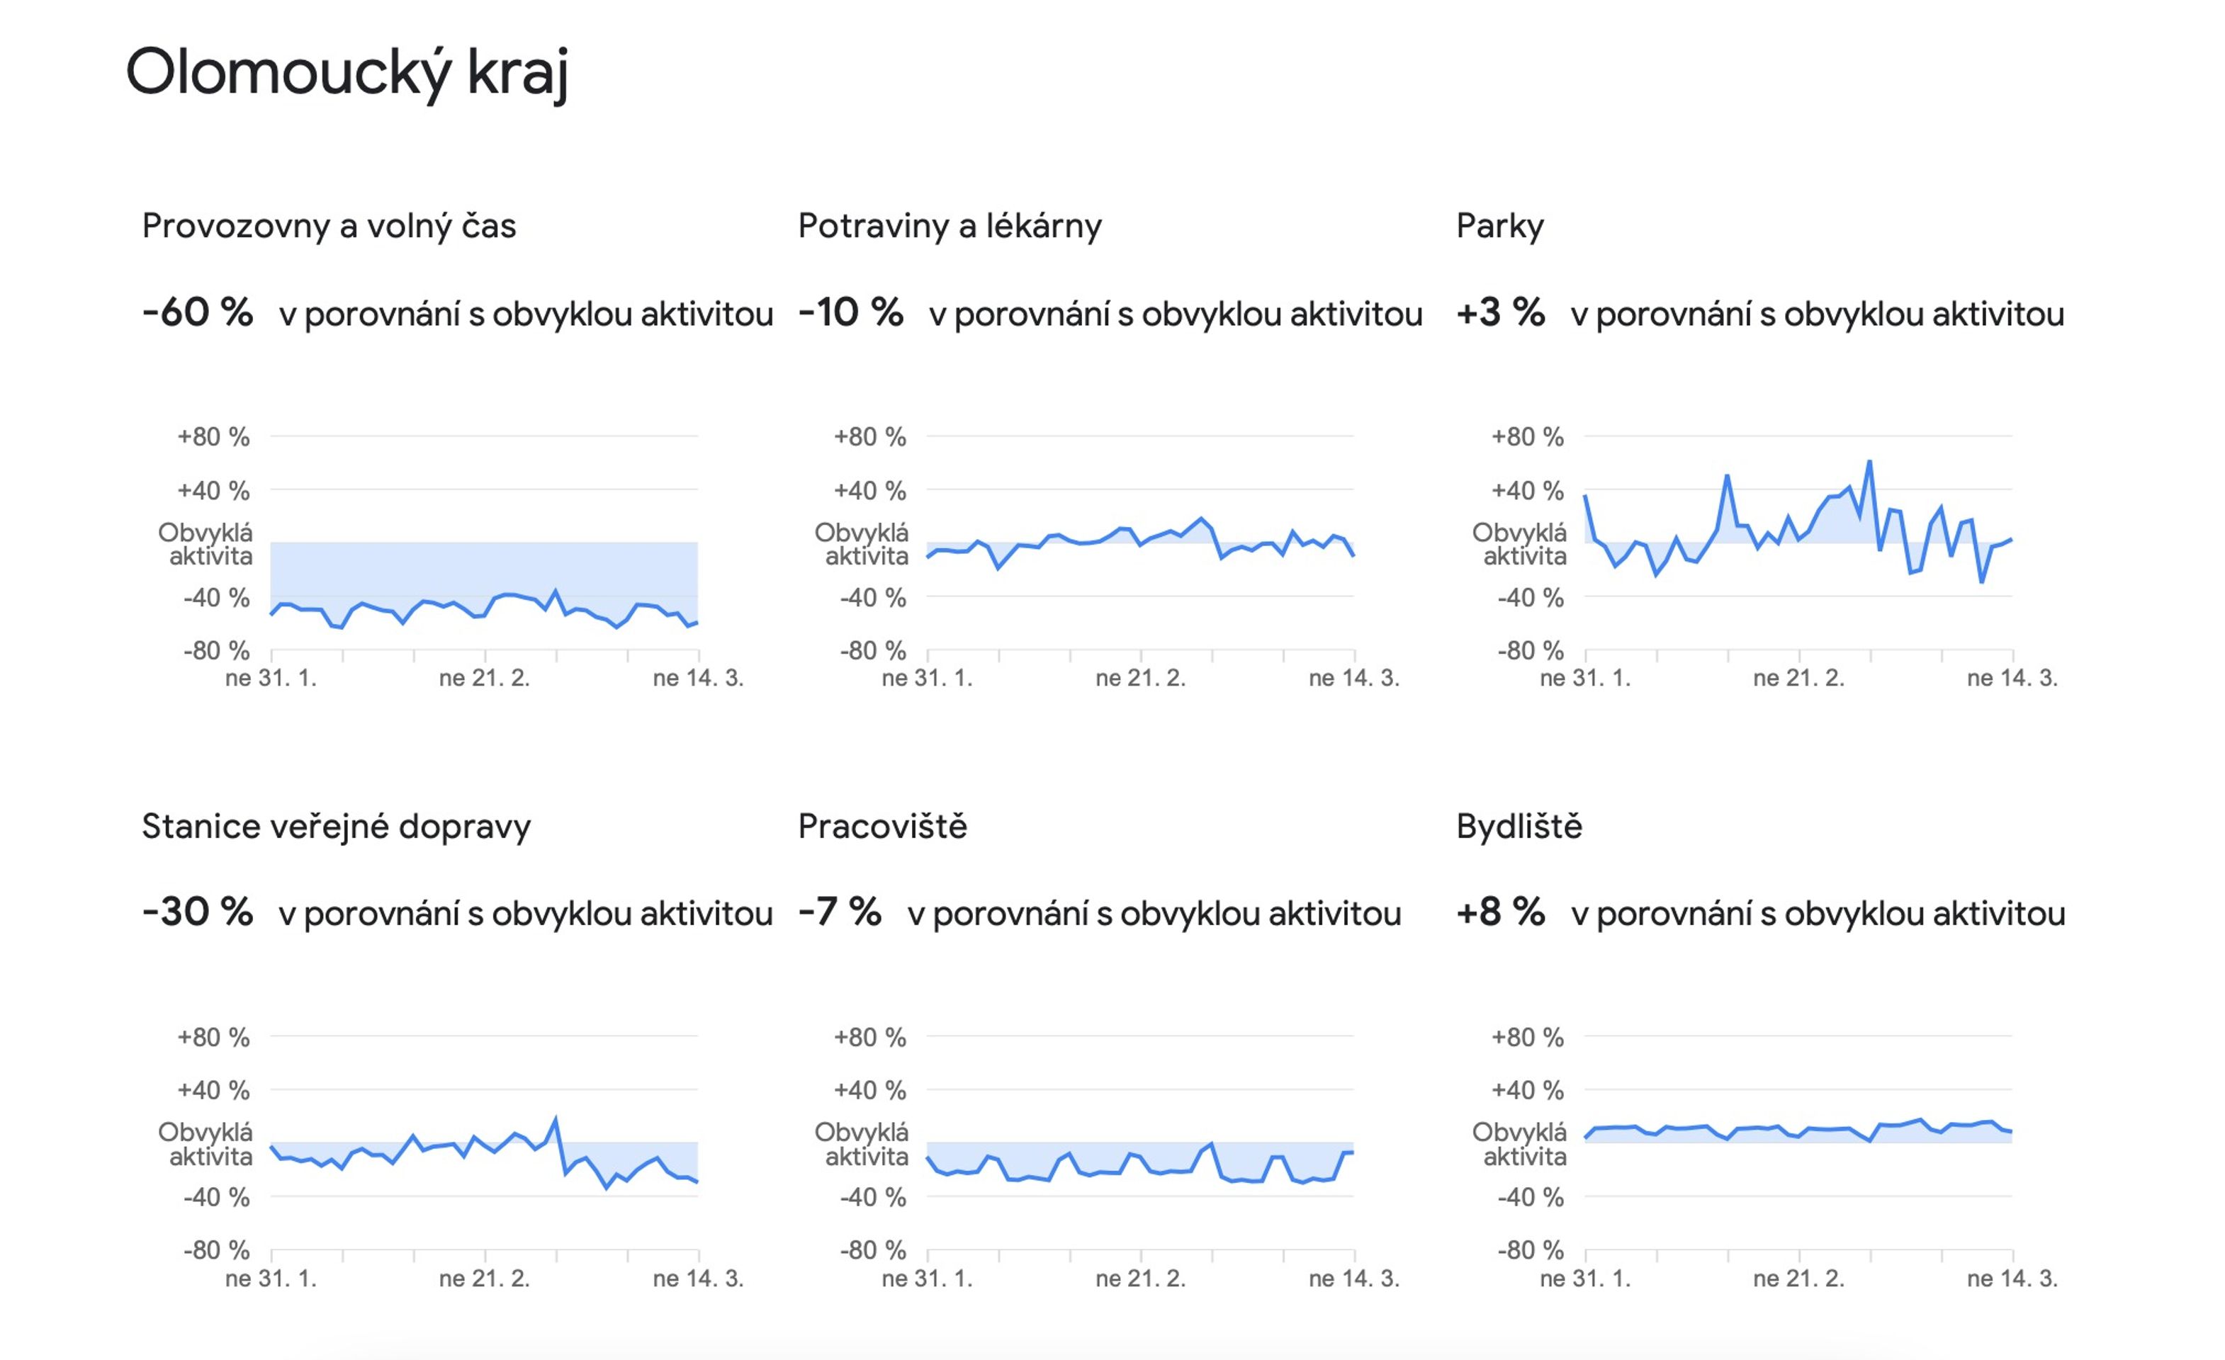Click 'ne 14. 3.' label under Potraviny chart
The width and height of the screenshot is (2225, 1360).
tap(1353, 678)
